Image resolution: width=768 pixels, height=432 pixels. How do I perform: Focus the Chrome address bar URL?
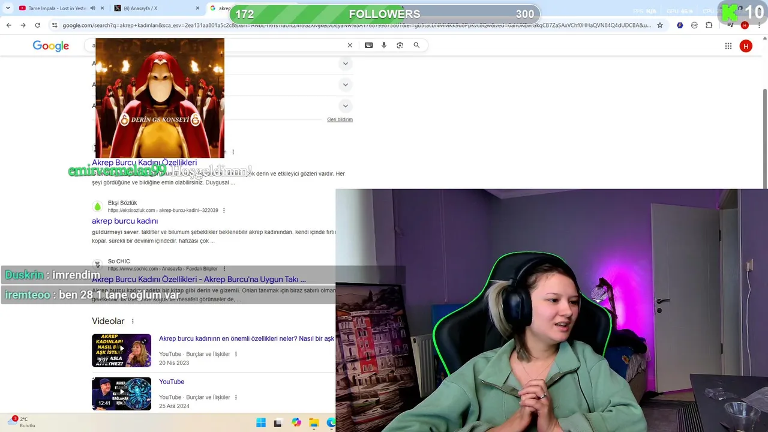[356, 25]
